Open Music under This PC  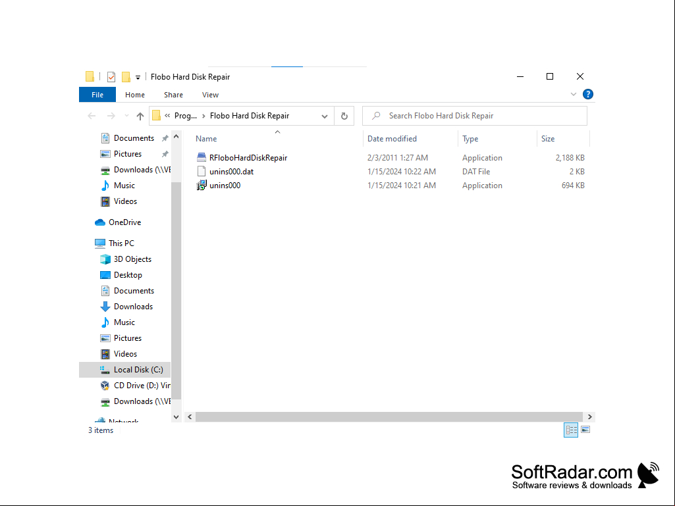124,322
